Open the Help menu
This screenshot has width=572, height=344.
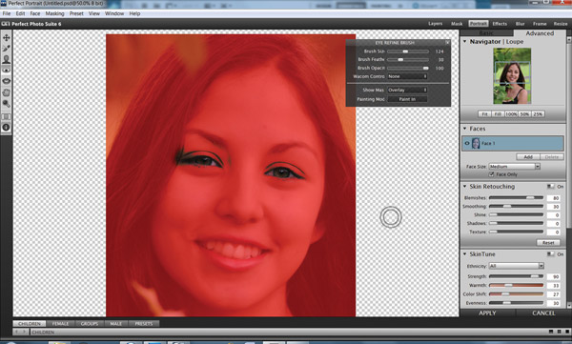(134, 13)
